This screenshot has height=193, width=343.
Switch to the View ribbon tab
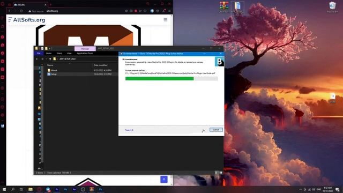pyautogui.click(x=69, y=54)
